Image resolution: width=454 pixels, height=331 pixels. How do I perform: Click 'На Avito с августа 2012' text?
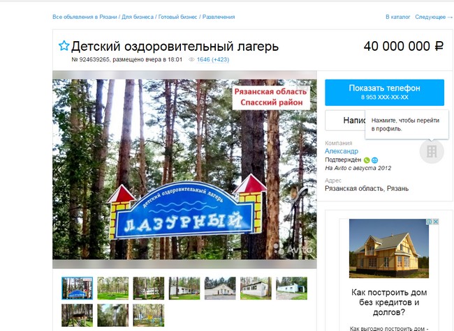(x=358, y=168)
